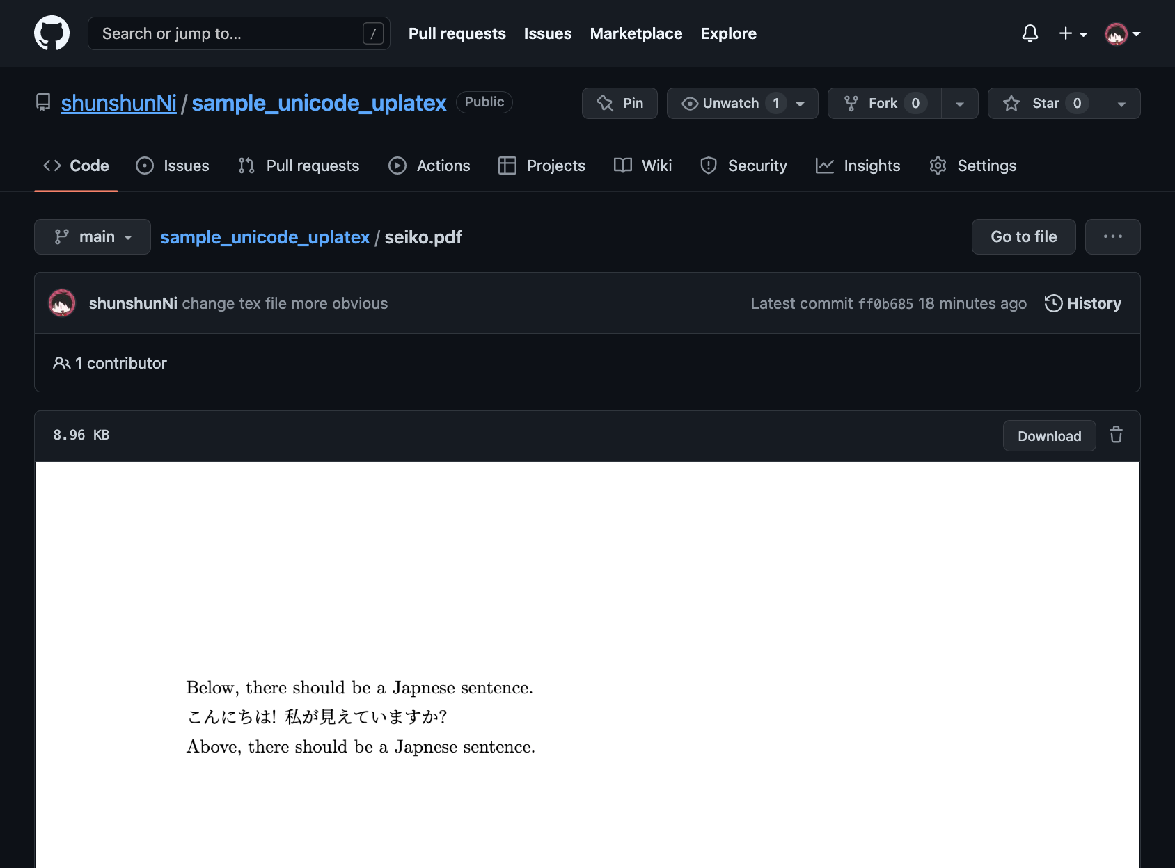Delete this file with trash icon
The height and width of the screenshot is (868, 1175).
[1117, 435]
